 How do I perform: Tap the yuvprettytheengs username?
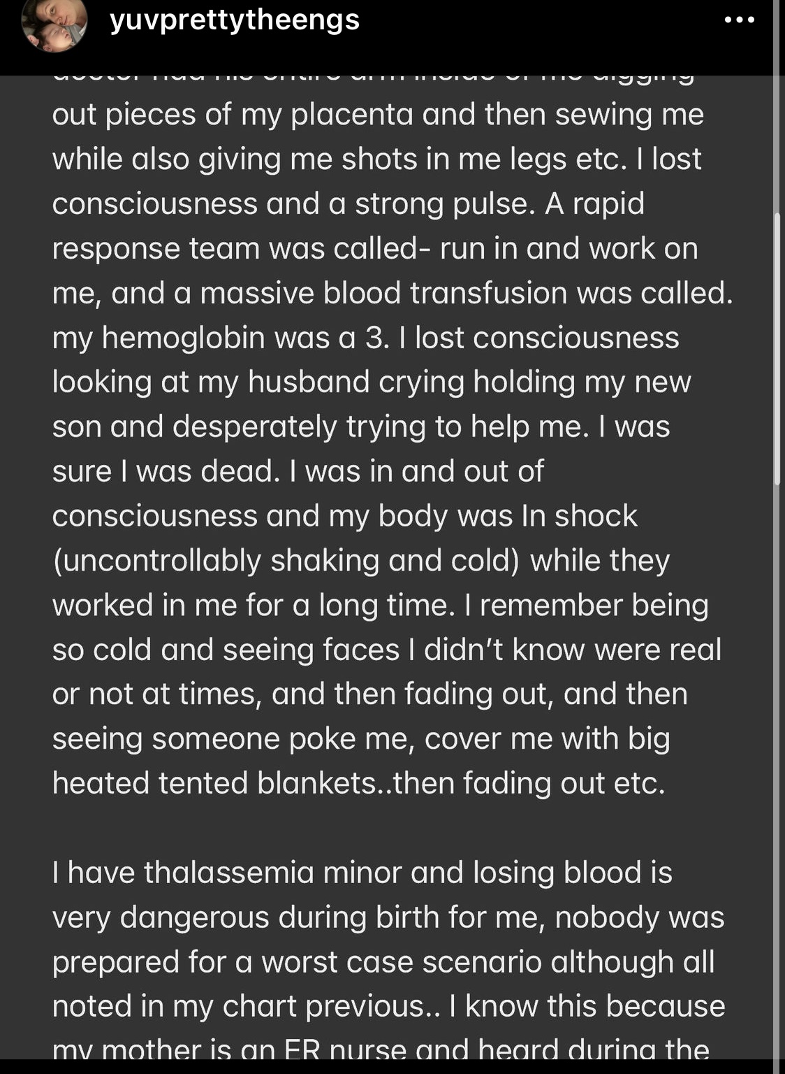pyautogui.click(x=235, y=19)
